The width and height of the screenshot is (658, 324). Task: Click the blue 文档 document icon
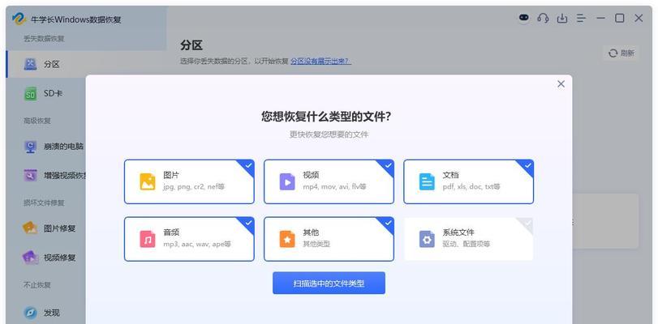coord(428,181)
